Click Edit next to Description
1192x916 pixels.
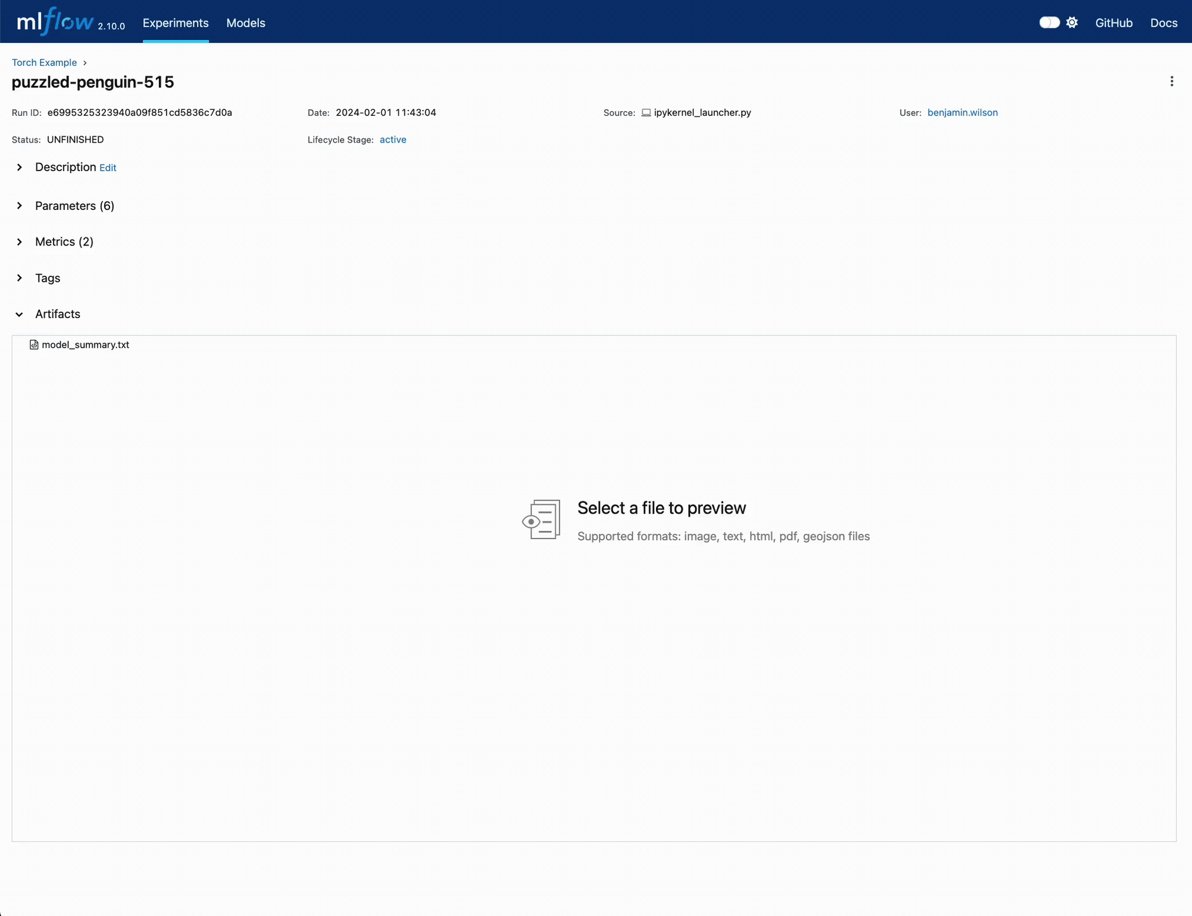tap(108, 168)
